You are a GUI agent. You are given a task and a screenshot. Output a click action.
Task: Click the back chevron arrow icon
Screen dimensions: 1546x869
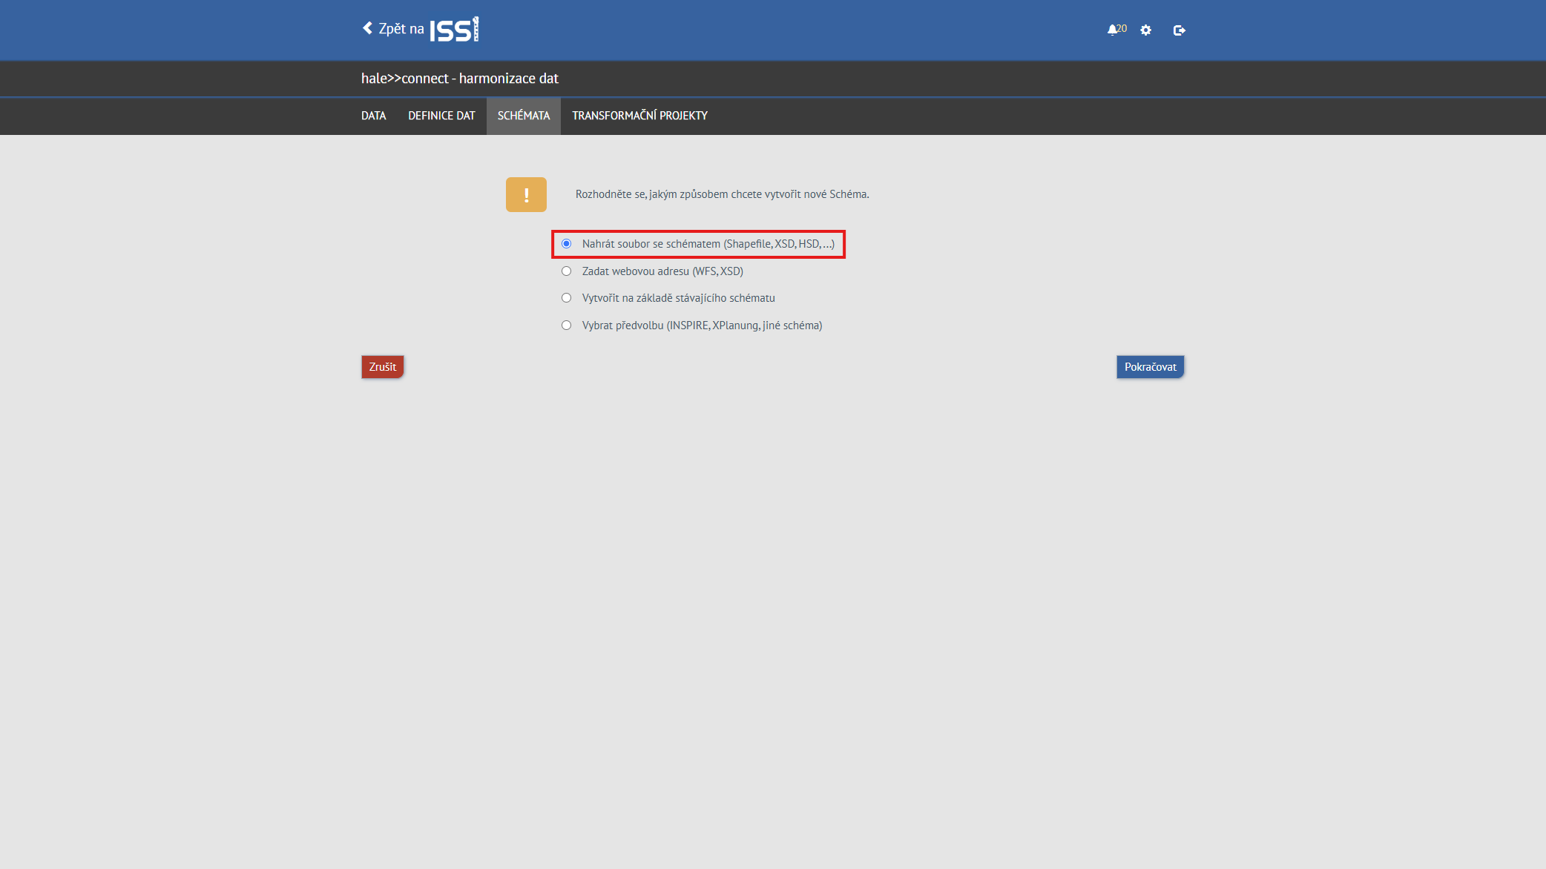point(367,28)
